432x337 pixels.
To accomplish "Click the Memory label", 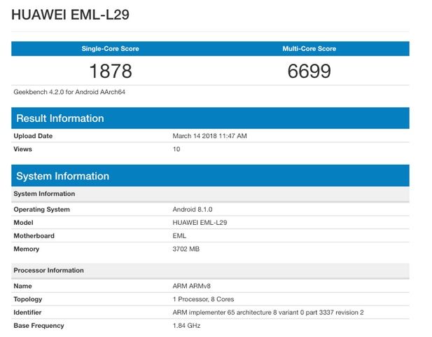I will point(27,249).
